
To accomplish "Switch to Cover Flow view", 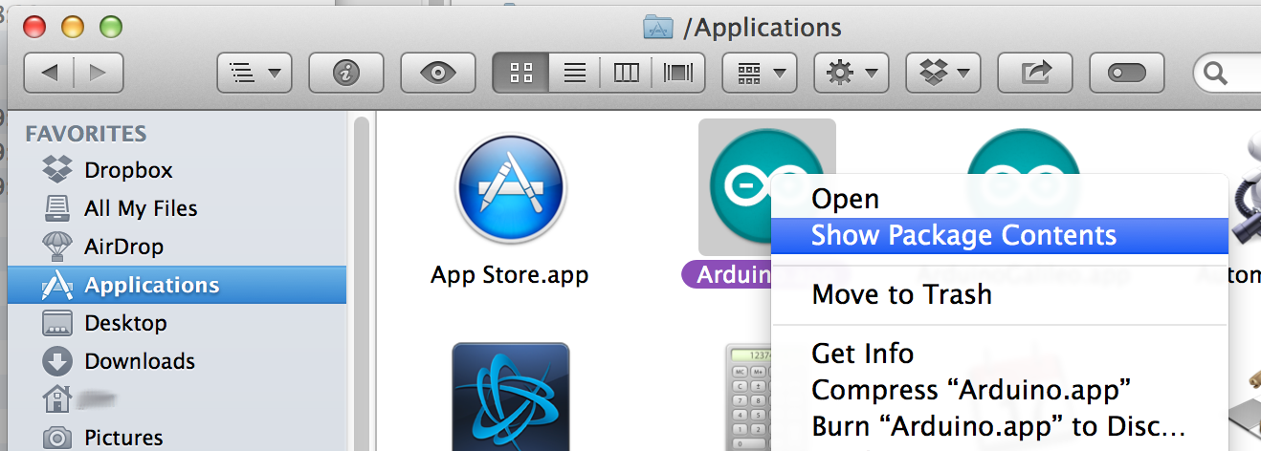I will pos(678,72).
